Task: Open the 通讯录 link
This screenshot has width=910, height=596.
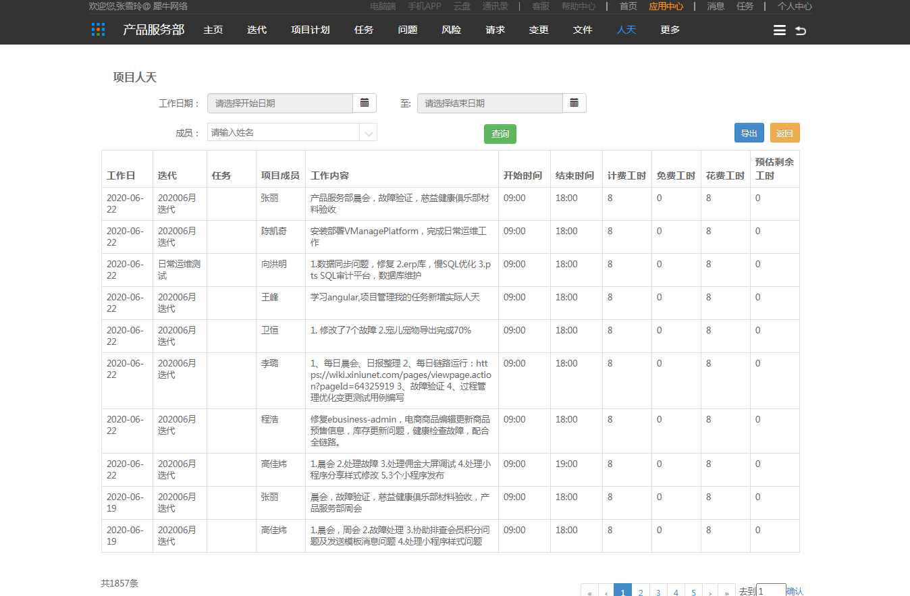Action: (x=496, y=6)
